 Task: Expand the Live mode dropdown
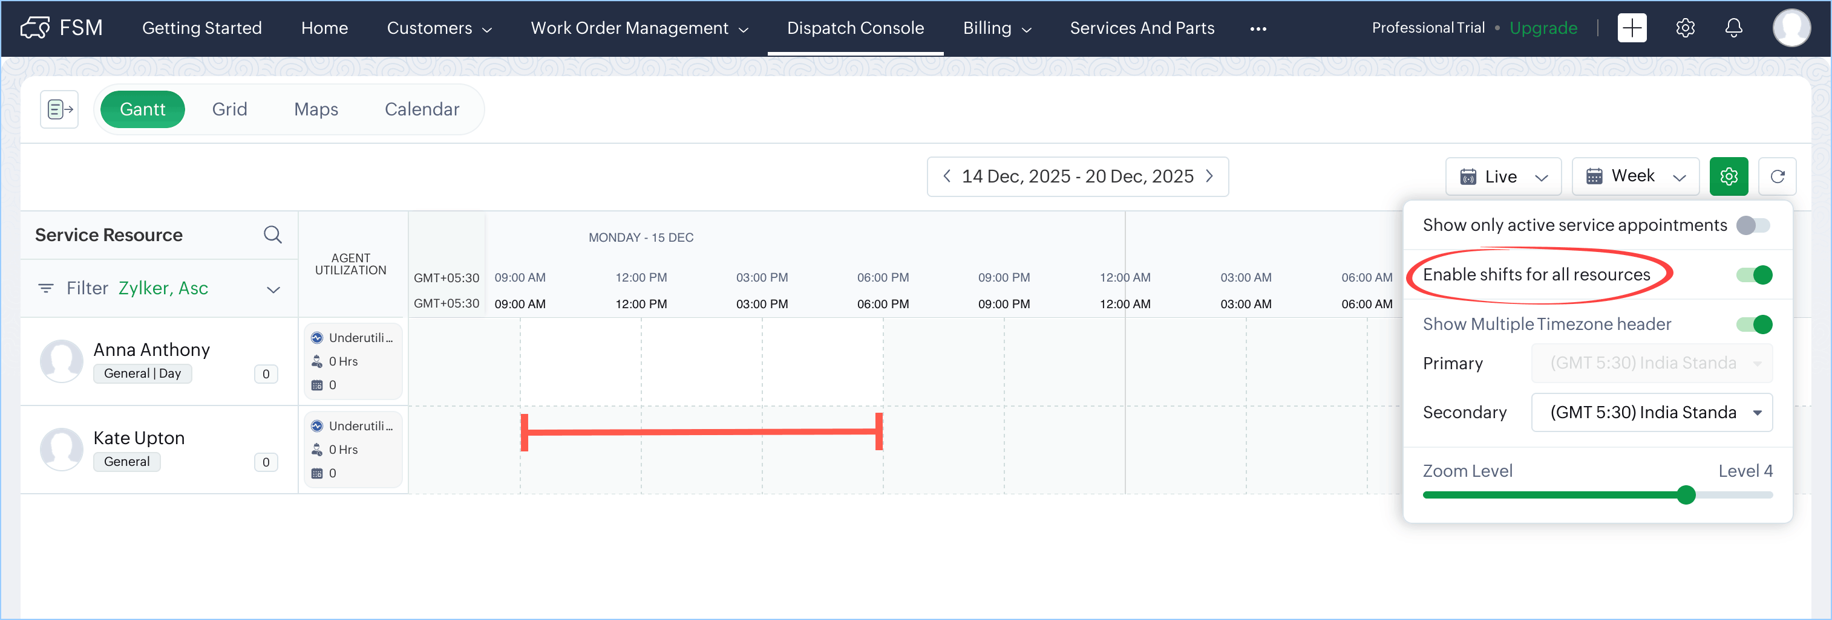(x=1503, y=177)
